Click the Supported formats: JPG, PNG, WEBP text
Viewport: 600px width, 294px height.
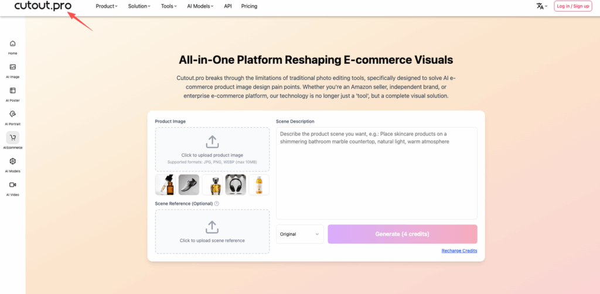[212, 162]
